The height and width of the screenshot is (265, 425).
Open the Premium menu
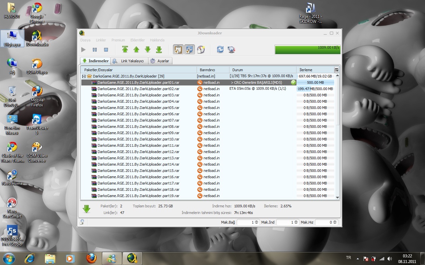pos(118,40)
